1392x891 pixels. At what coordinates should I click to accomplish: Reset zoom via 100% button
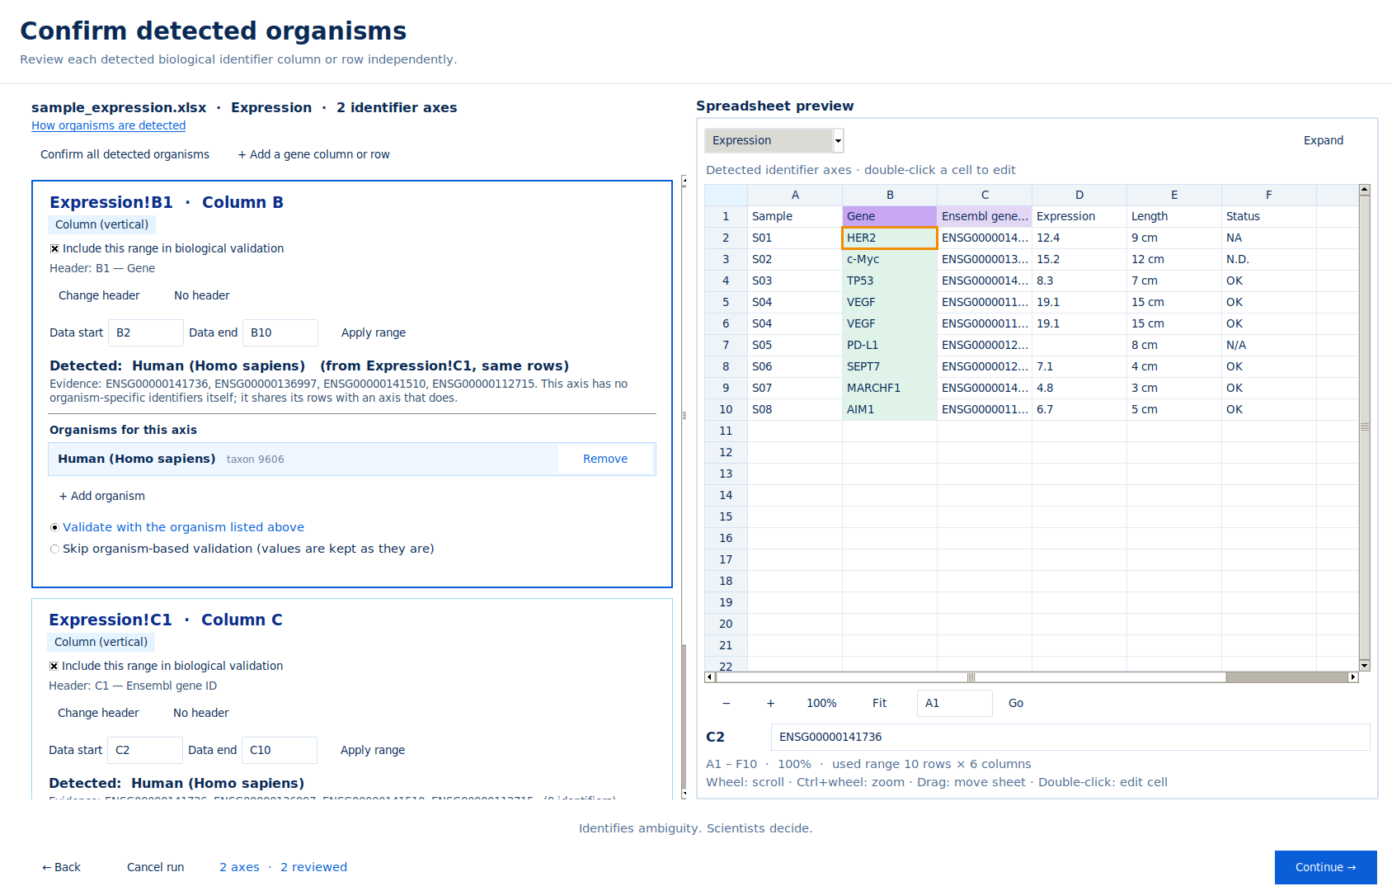click(821, 703)
